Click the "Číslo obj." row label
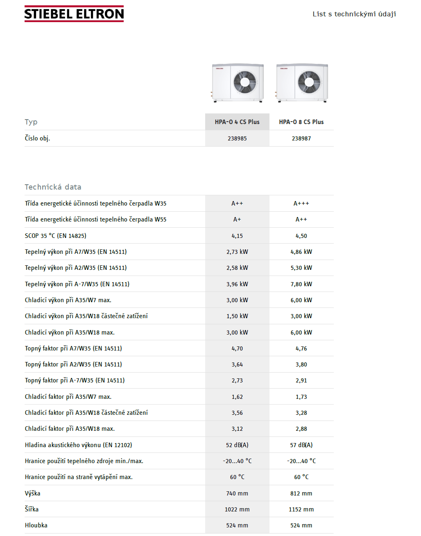 click(x=37, y=138)
